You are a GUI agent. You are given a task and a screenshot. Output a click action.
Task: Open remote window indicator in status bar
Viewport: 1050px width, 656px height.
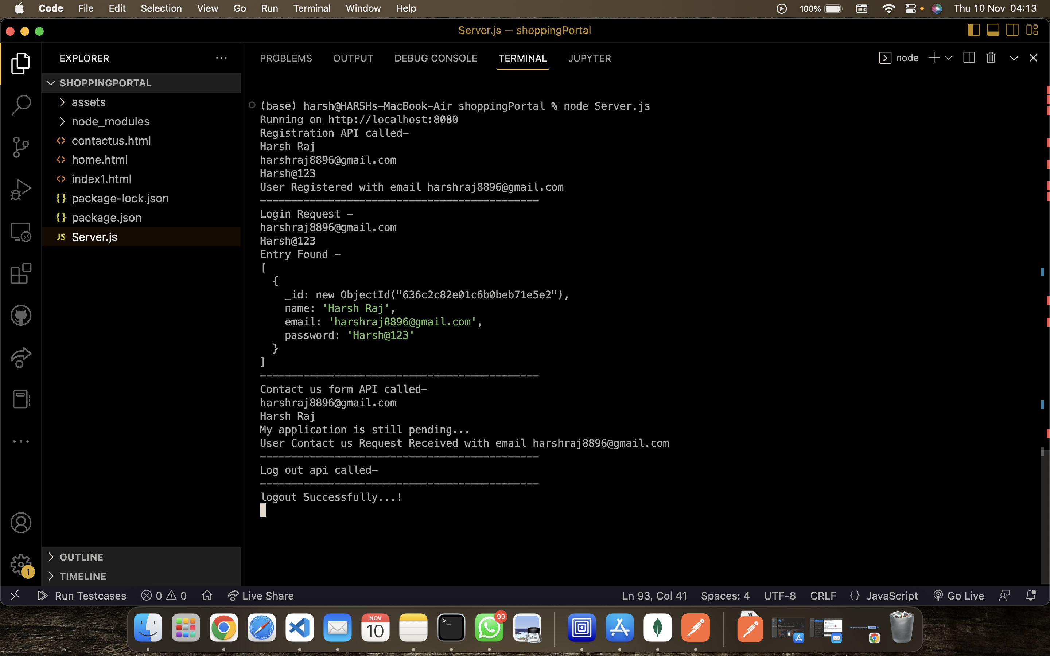pos(15,595)
